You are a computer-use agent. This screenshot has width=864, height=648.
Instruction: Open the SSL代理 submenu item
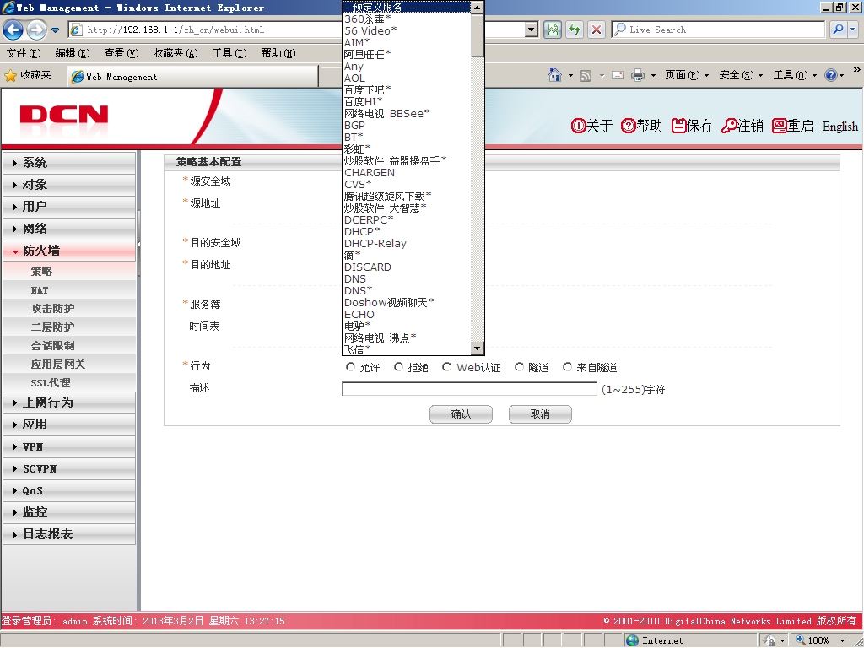tap(69, 382)
